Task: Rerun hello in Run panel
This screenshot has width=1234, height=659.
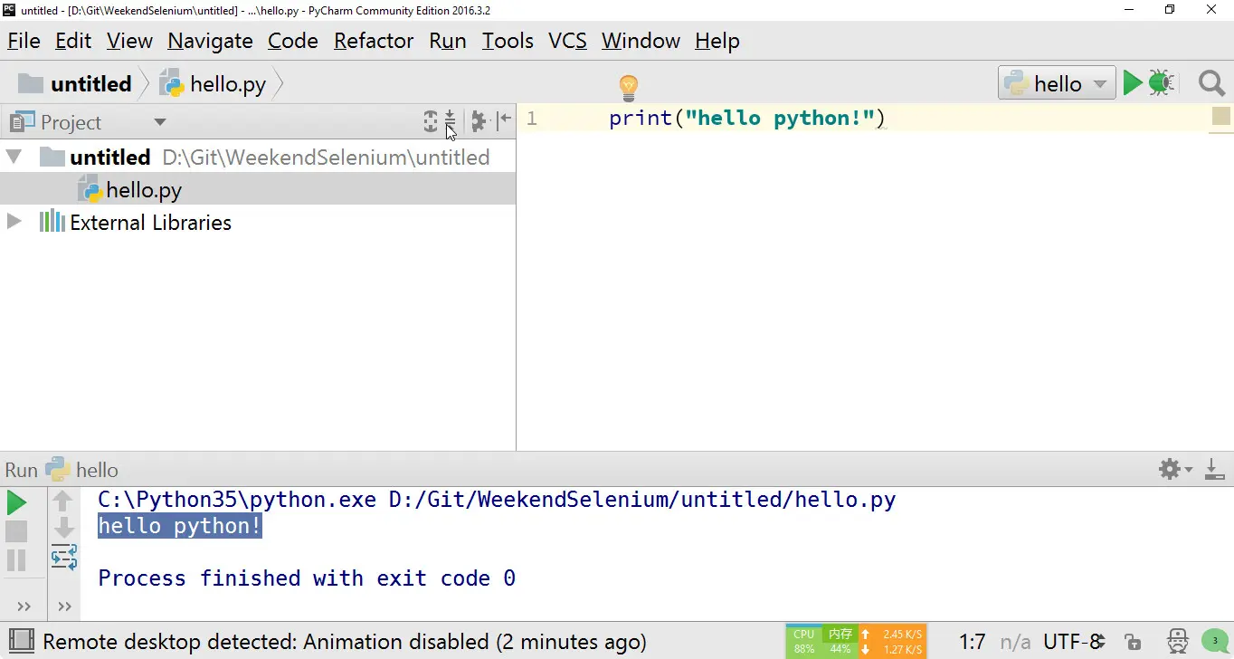Action: pyautogui.click(x=16, y=502)
